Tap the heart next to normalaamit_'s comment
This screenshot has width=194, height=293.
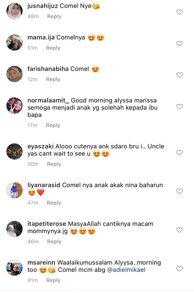(179, 107)
